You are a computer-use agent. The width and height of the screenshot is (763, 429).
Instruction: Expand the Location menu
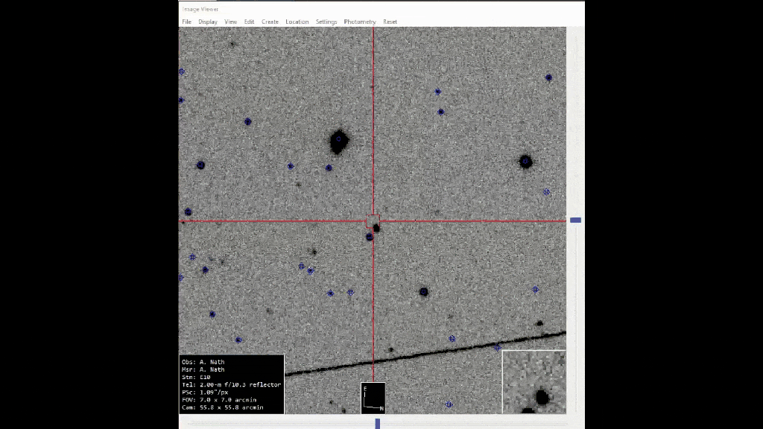click(x=297, y=22)
